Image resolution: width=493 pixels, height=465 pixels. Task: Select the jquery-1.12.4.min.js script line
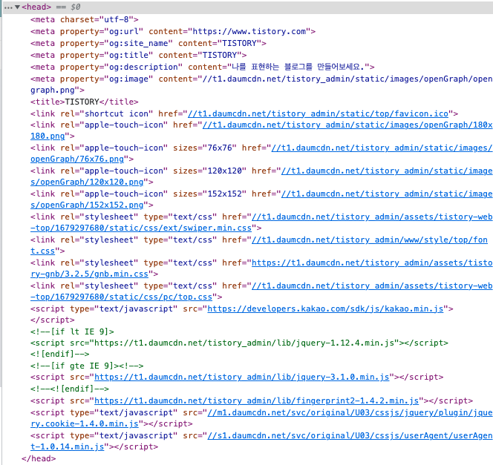tap(239, 343)
